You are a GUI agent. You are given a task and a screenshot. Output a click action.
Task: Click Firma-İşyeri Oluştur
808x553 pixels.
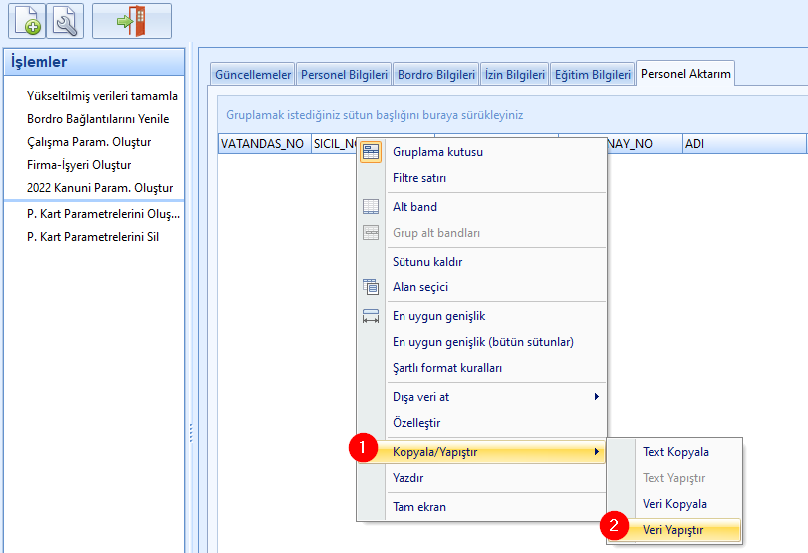pos(79,165)
